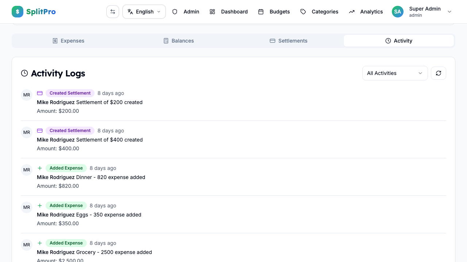
Task: Open the All Activities filter dropdown
Action: pos(395,73)
